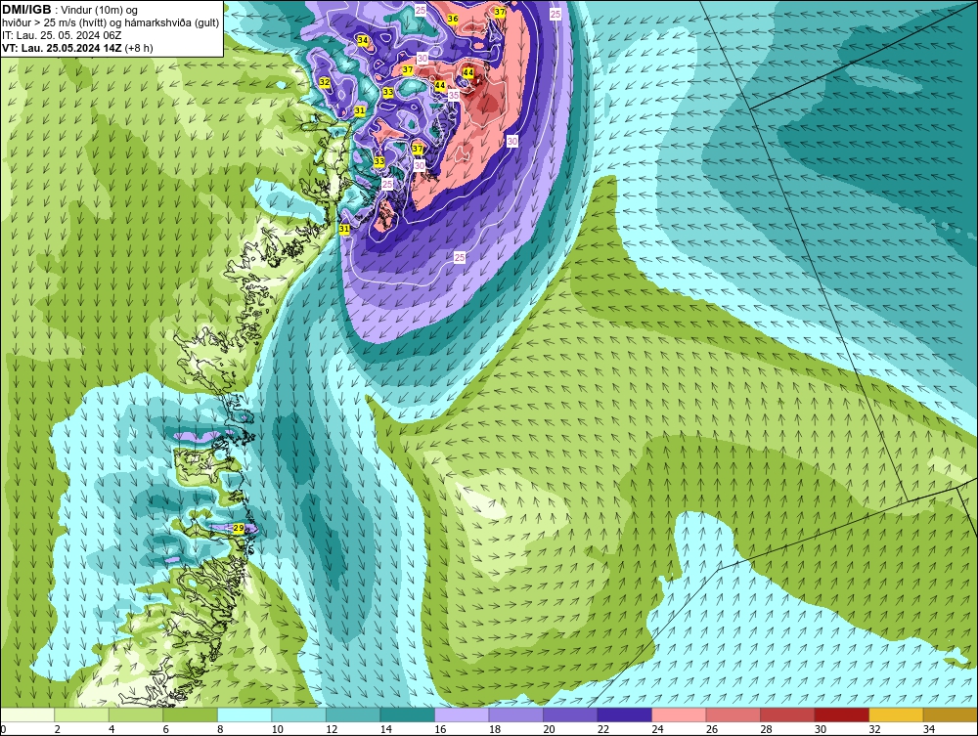Screen dimensions: 978x736
Task: Click the legend scale value '26'
Action: pyautogui.click(x=711, y=729)
